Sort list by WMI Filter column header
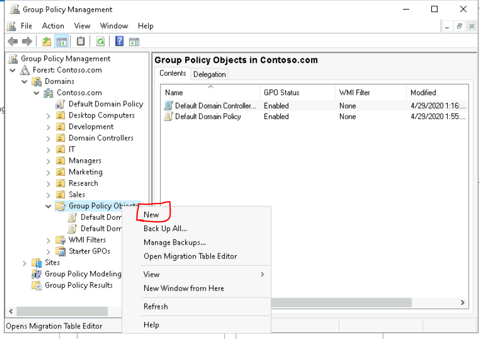The width and height of the screenshot is (480, 339). pyautogui.click(x=371, y=92)
